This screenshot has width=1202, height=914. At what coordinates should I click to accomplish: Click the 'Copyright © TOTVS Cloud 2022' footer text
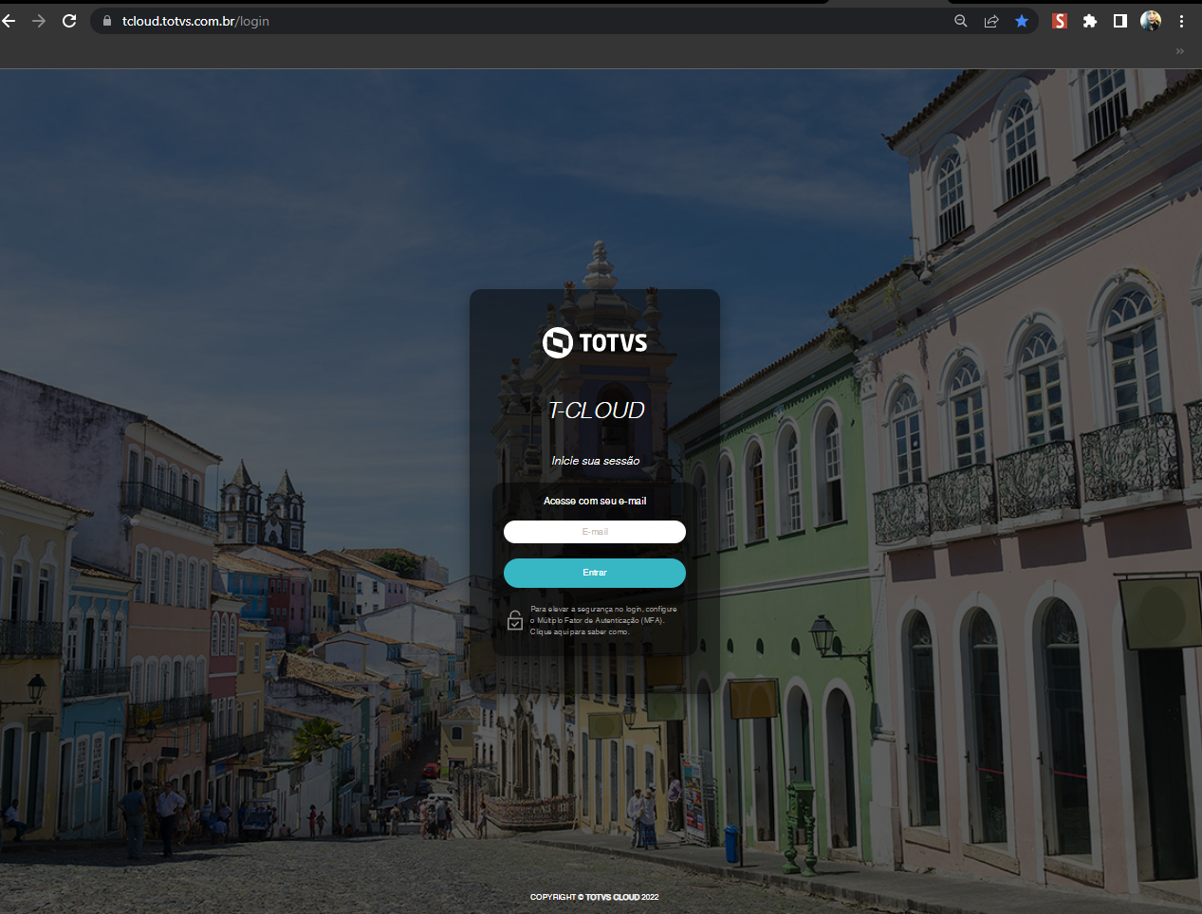(595, 897)
